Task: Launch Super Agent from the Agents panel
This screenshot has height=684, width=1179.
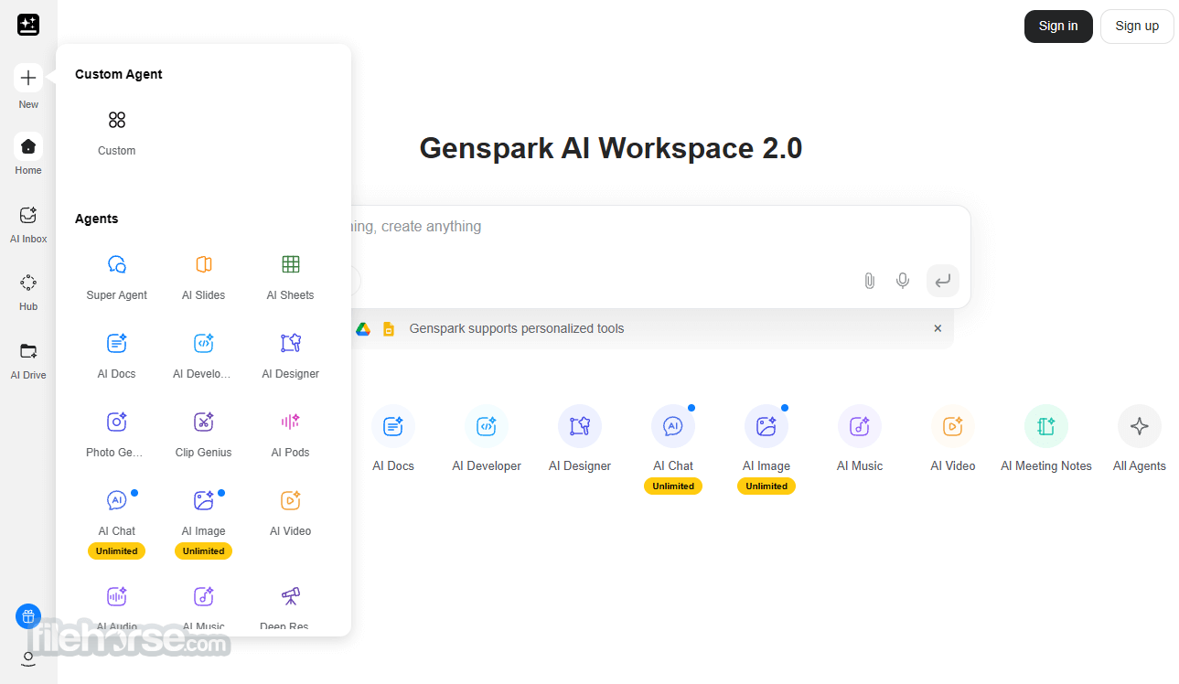Action: (117, 264)
